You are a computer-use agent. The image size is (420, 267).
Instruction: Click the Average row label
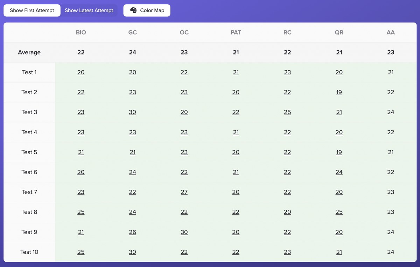pos(29,52)
